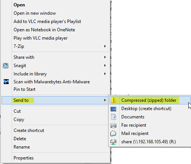This screenshot has width=191, height=164.
Task: Expand the Snagit submenu arrow
Action: click(x=105, y=66)
